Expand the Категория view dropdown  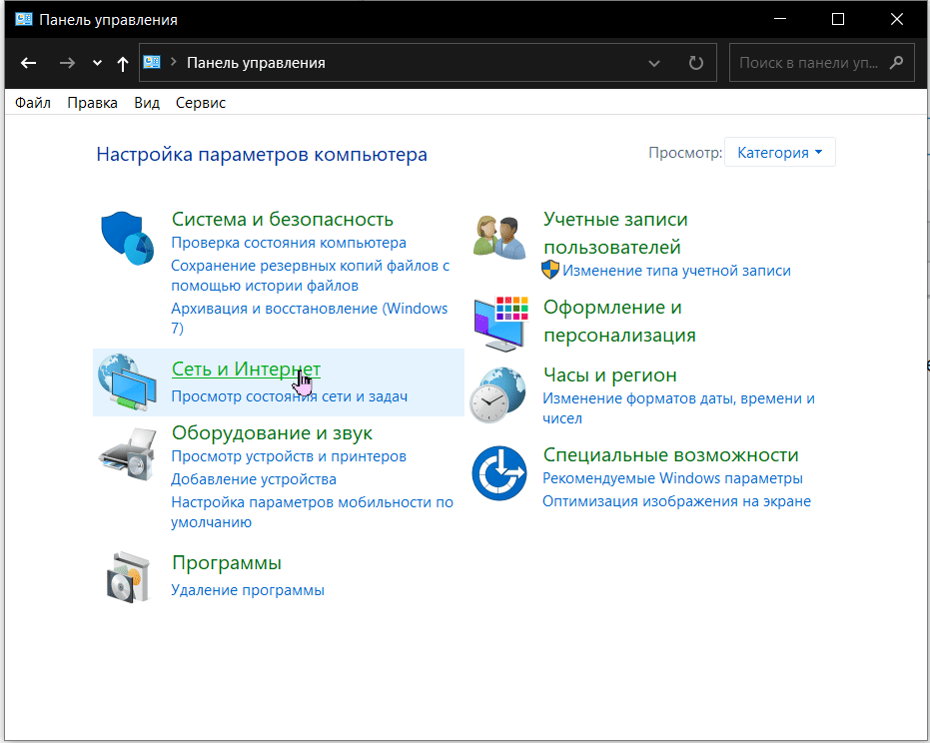779,153
